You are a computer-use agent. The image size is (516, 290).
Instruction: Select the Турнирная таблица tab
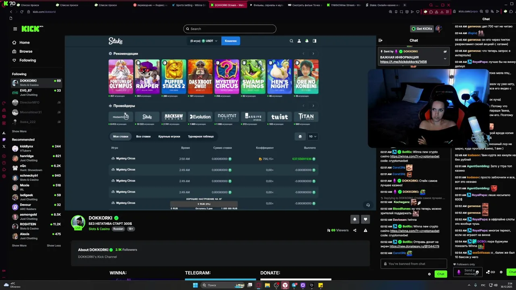click(x=201, y=137)
